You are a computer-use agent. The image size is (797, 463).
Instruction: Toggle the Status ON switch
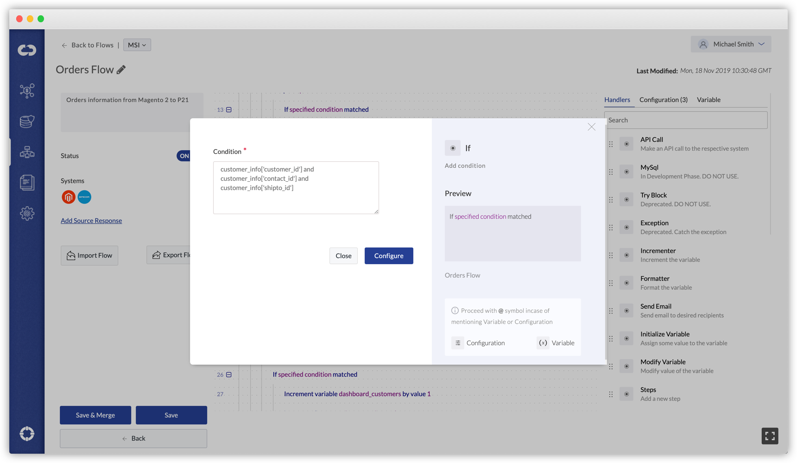pos(183,156)
